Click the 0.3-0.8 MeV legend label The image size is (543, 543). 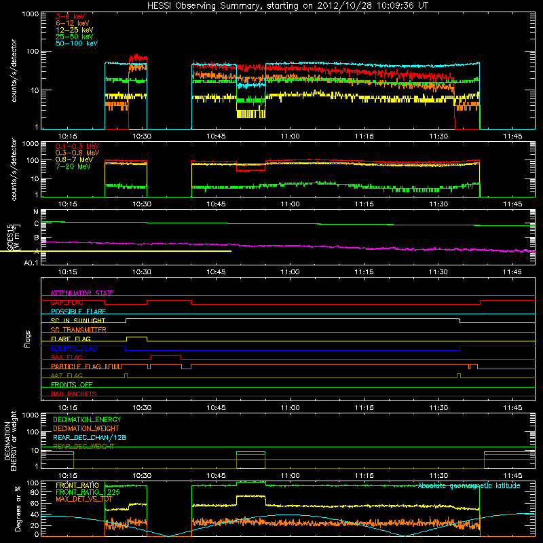(x=77, y=153)
